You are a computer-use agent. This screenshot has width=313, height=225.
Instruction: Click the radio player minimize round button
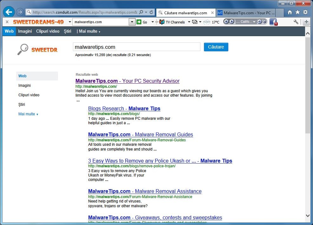click(x=264, y=22)
